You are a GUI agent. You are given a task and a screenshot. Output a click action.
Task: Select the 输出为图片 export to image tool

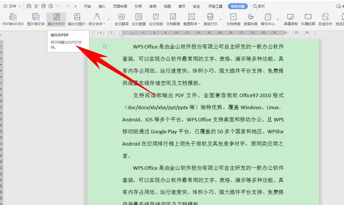77,19
